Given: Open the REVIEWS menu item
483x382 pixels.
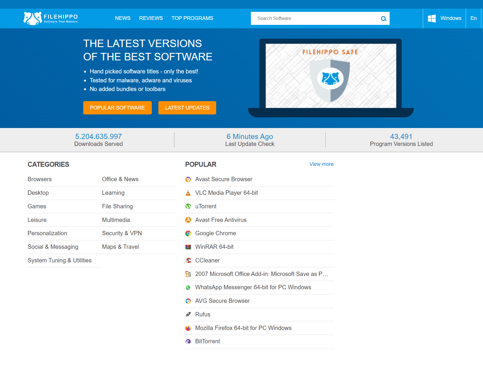Looking at the screenshot, I should pyautogui.click(x=151, y=18).
